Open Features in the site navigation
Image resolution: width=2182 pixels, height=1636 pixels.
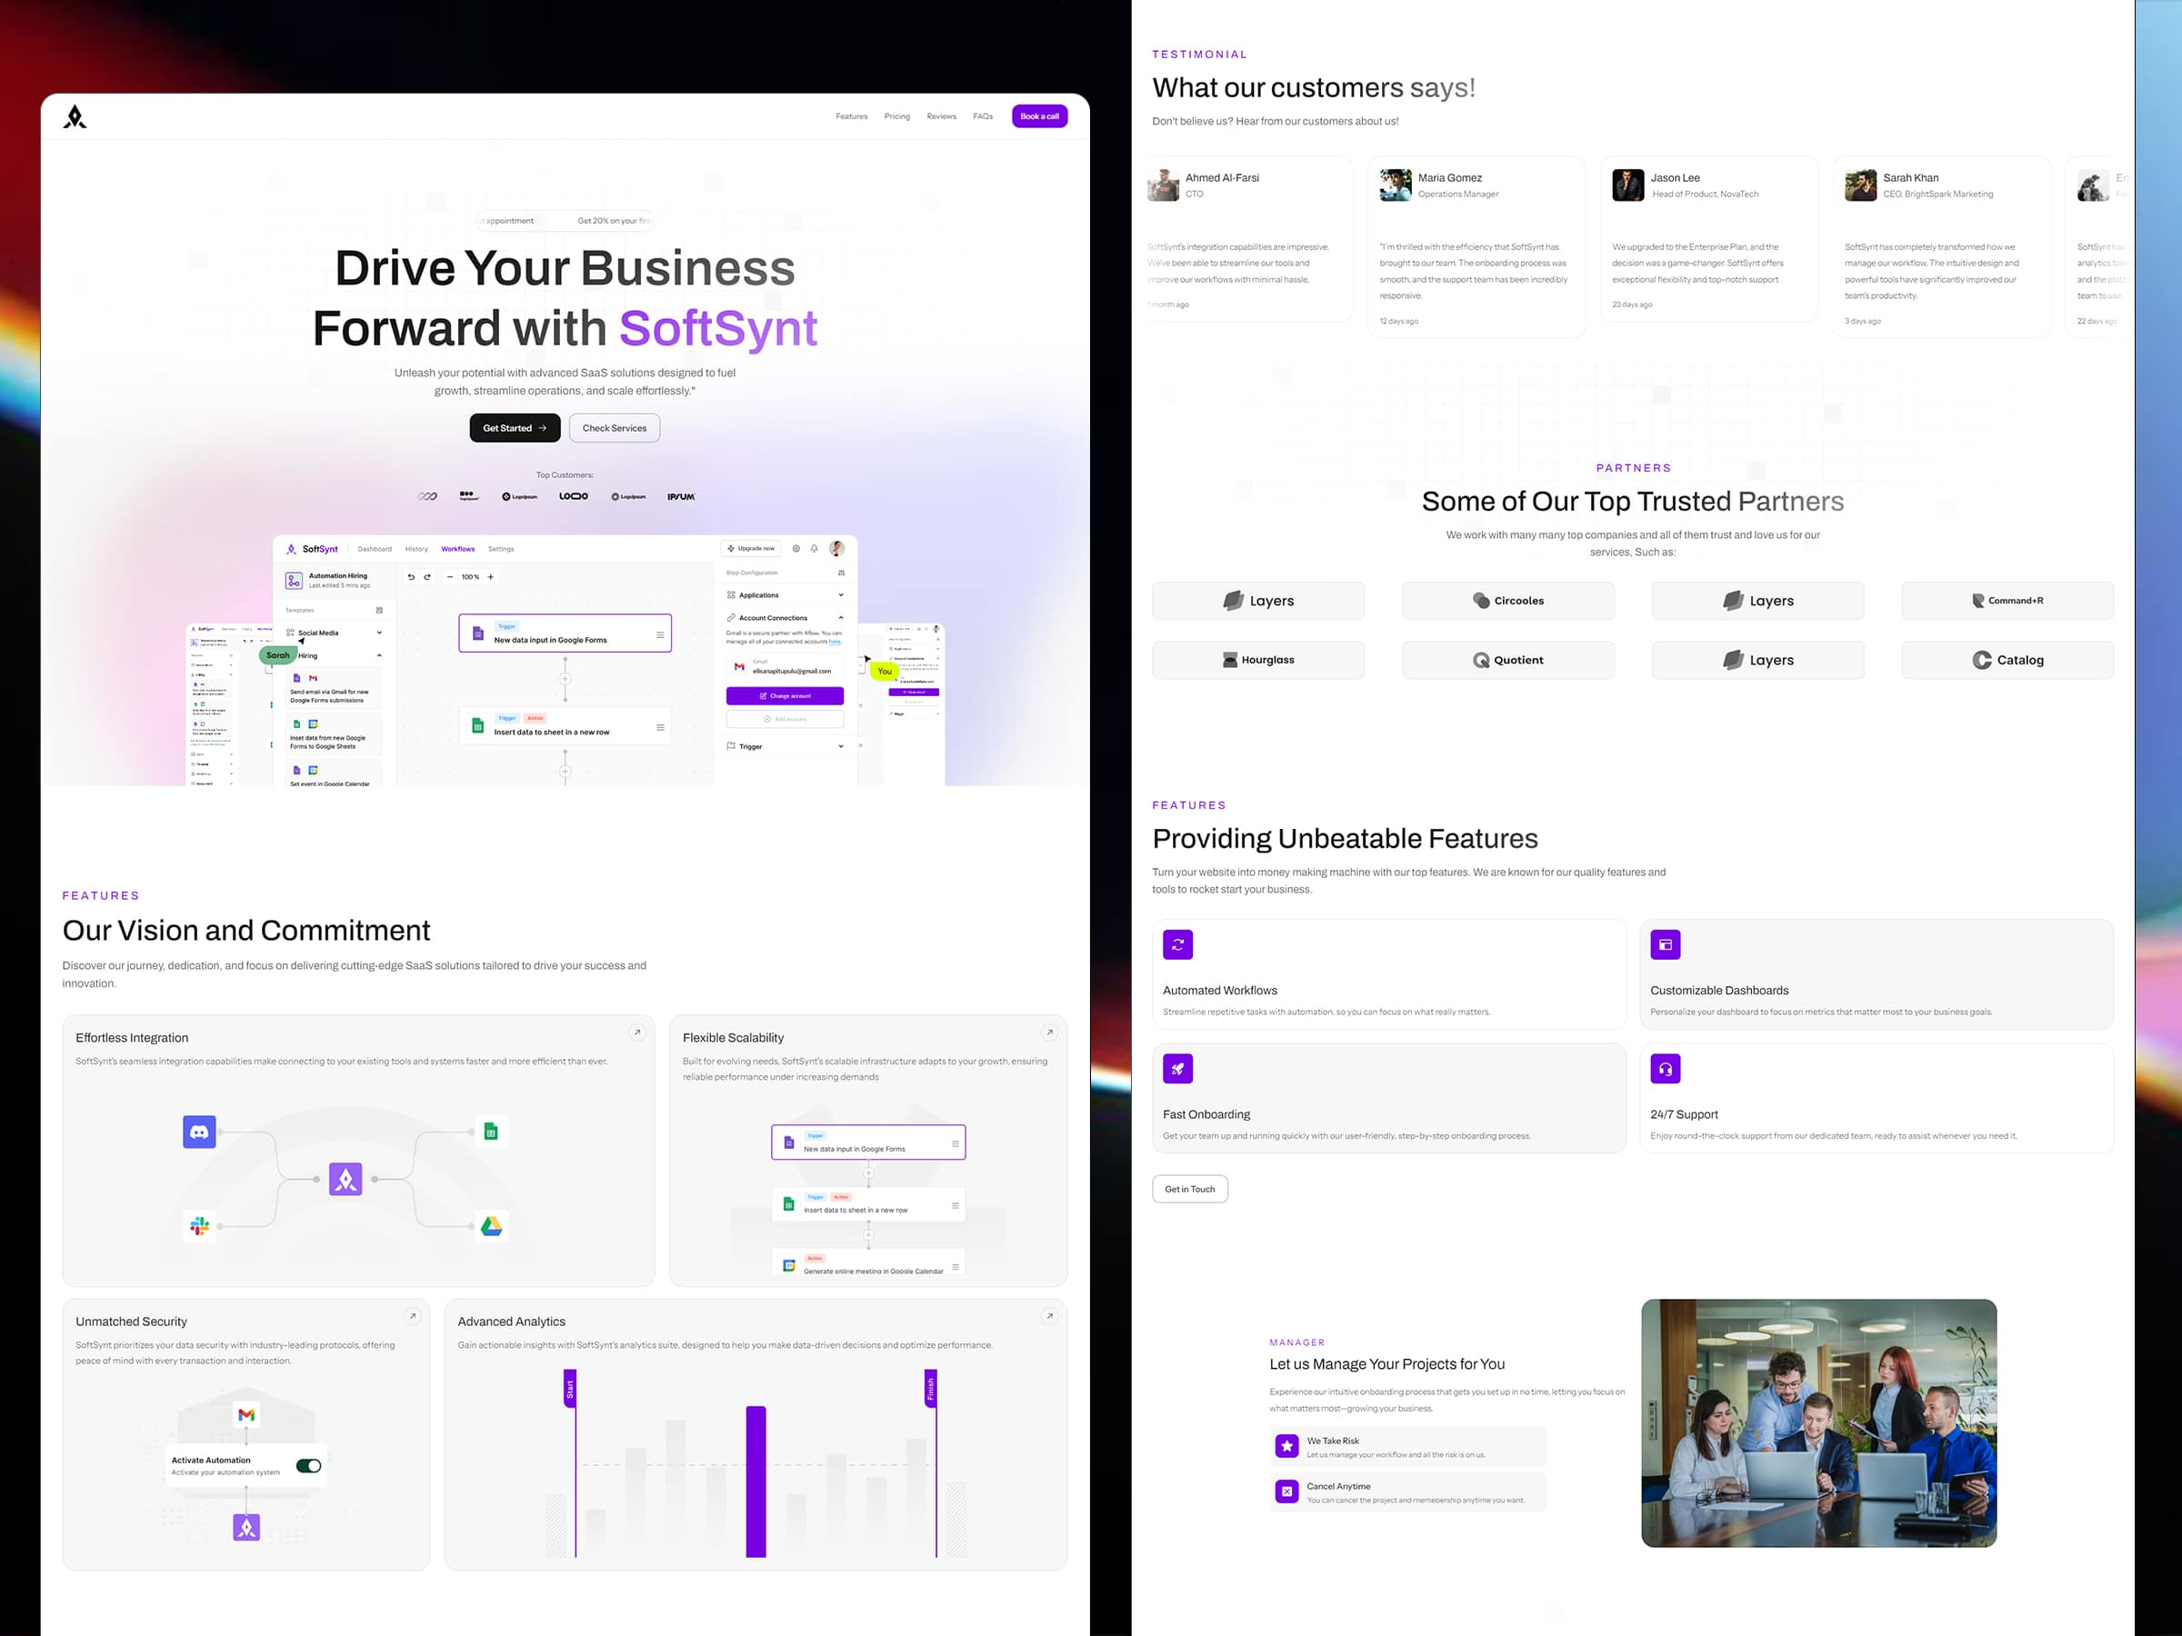pos(851,116)
